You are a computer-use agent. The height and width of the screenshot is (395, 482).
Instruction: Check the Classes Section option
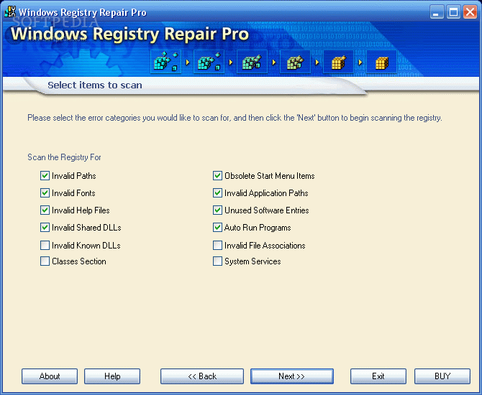click(45, 261)
